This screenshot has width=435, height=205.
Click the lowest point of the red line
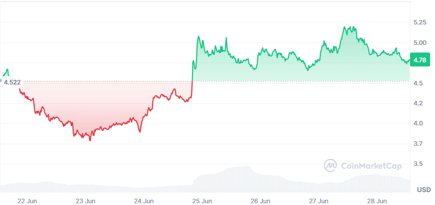click(90, 141)
